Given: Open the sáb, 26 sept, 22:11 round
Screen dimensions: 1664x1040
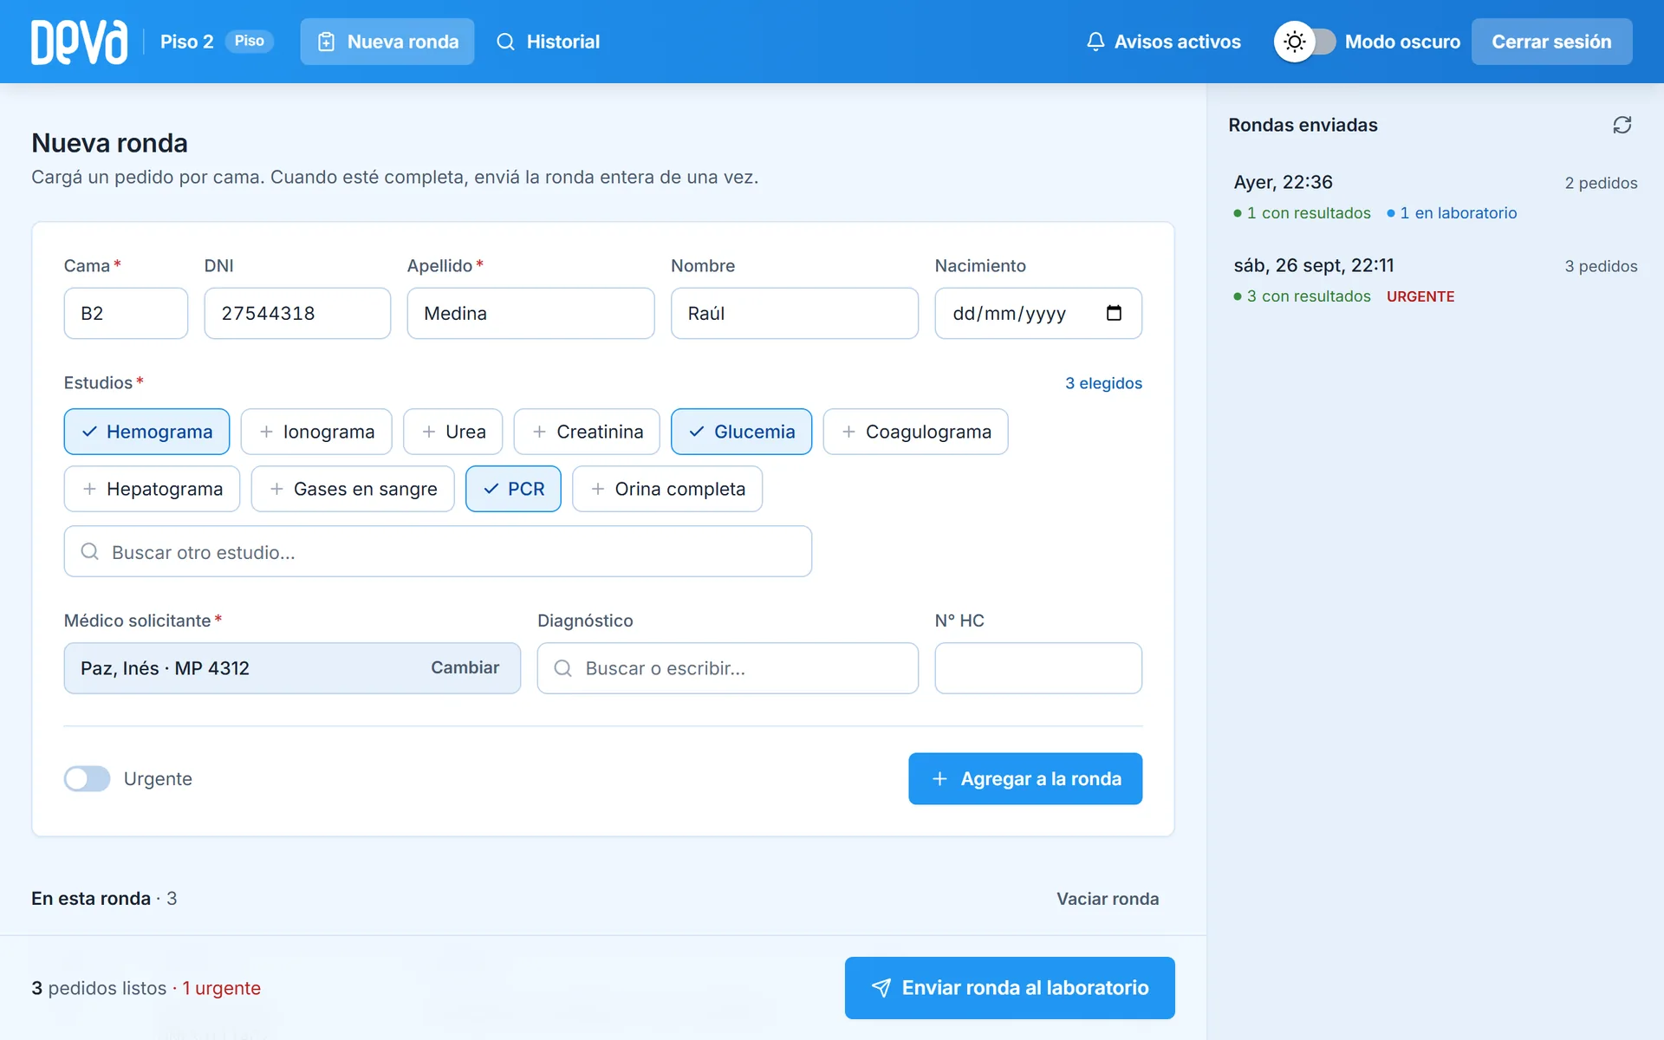Looking at the screenshot, I should (1435, 280).
